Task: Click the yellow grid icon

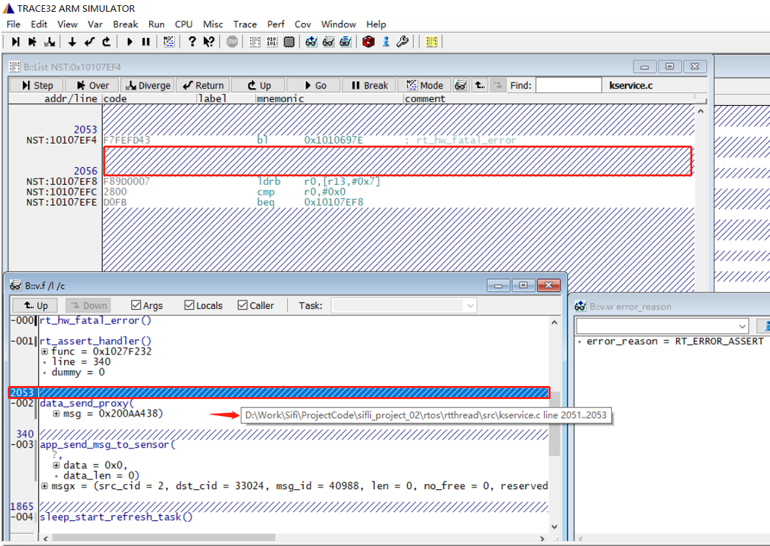Action: [432, 42]
